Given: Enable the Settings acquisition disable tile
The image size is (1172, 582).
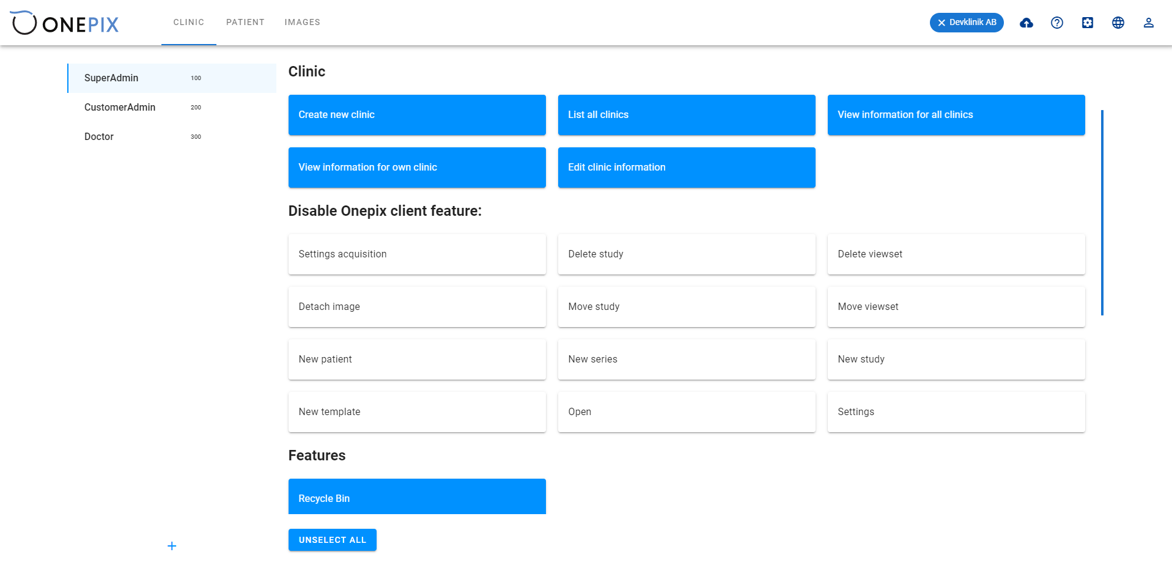Looking at the screenshot, I should [x=417, y=254].
